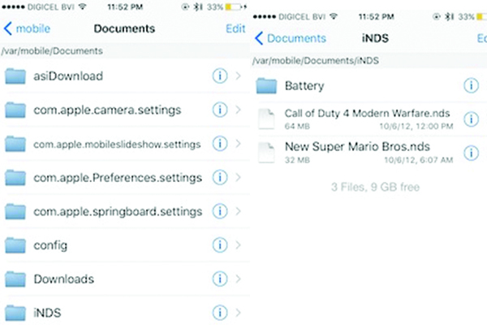Show info for Call of Duty 4 file
The height and width of the screenshot is (325, 487).
(471, 119)
